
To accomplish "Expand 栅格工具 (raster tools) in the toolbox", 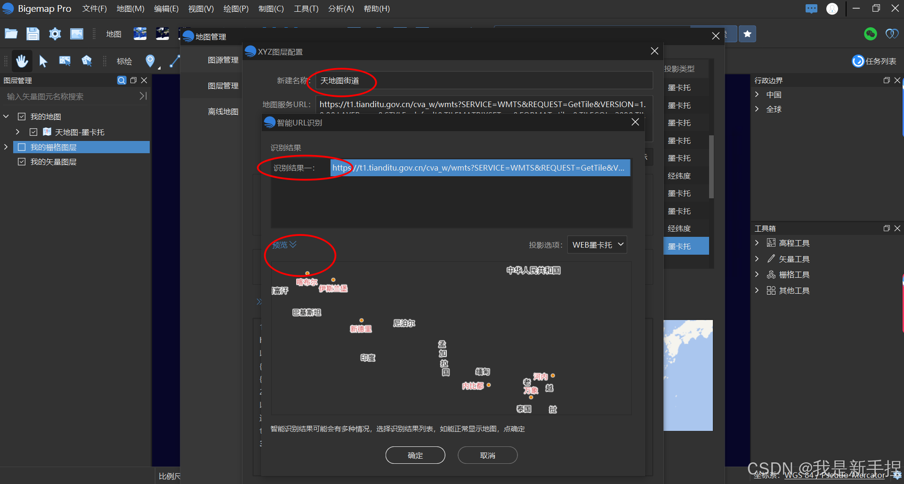I will [x=757, y=274].
